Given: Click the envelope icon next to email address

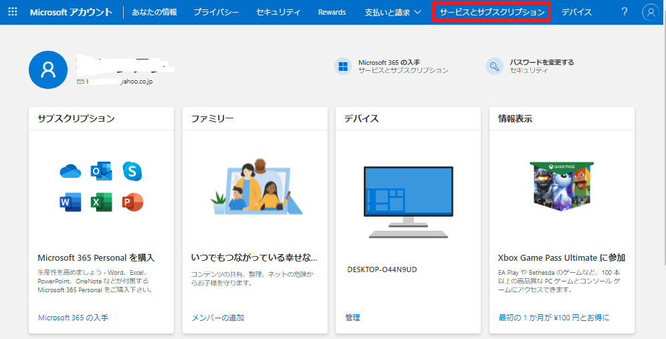Looking at the screenshot, I should (x=80, y=81).
